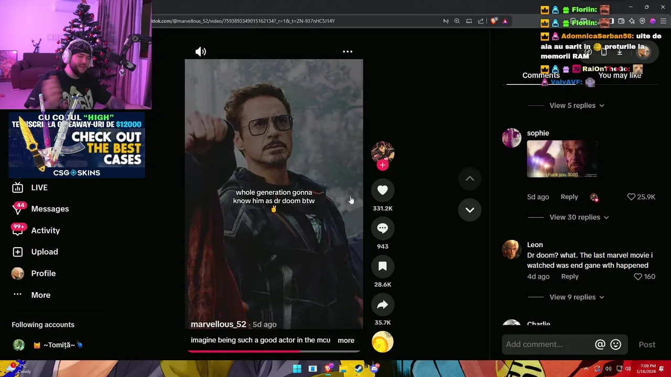Open Discord from the taskbar
The image size is (671, 377).
(x=374, y=369)
